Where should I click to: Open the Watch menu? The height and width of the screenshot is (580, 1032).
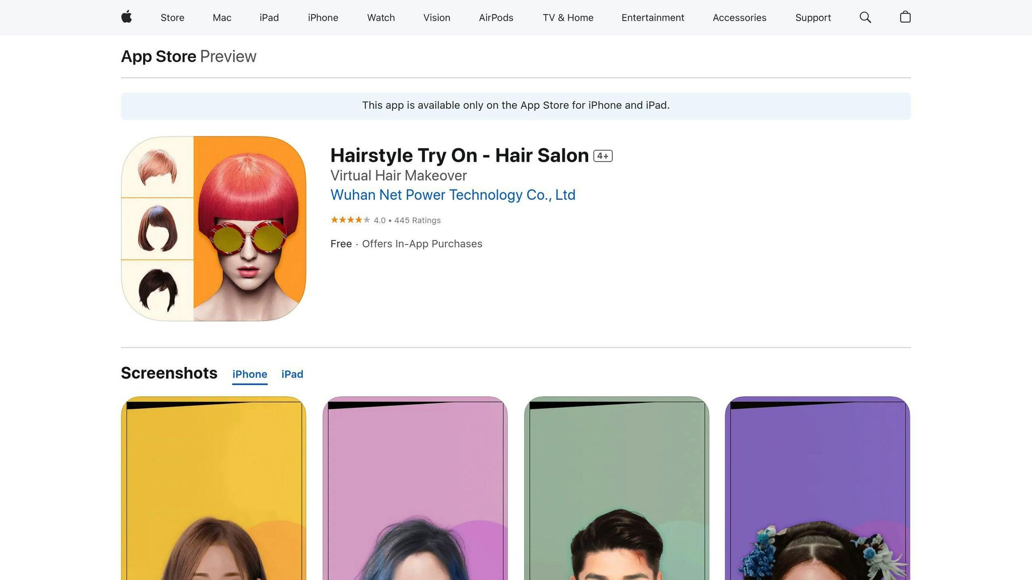tap(381, 18)
